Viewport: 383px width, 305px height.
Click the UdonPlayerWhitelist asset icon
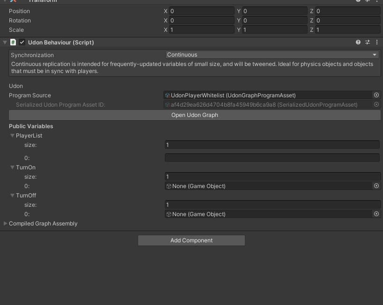(x=168, y=95)
